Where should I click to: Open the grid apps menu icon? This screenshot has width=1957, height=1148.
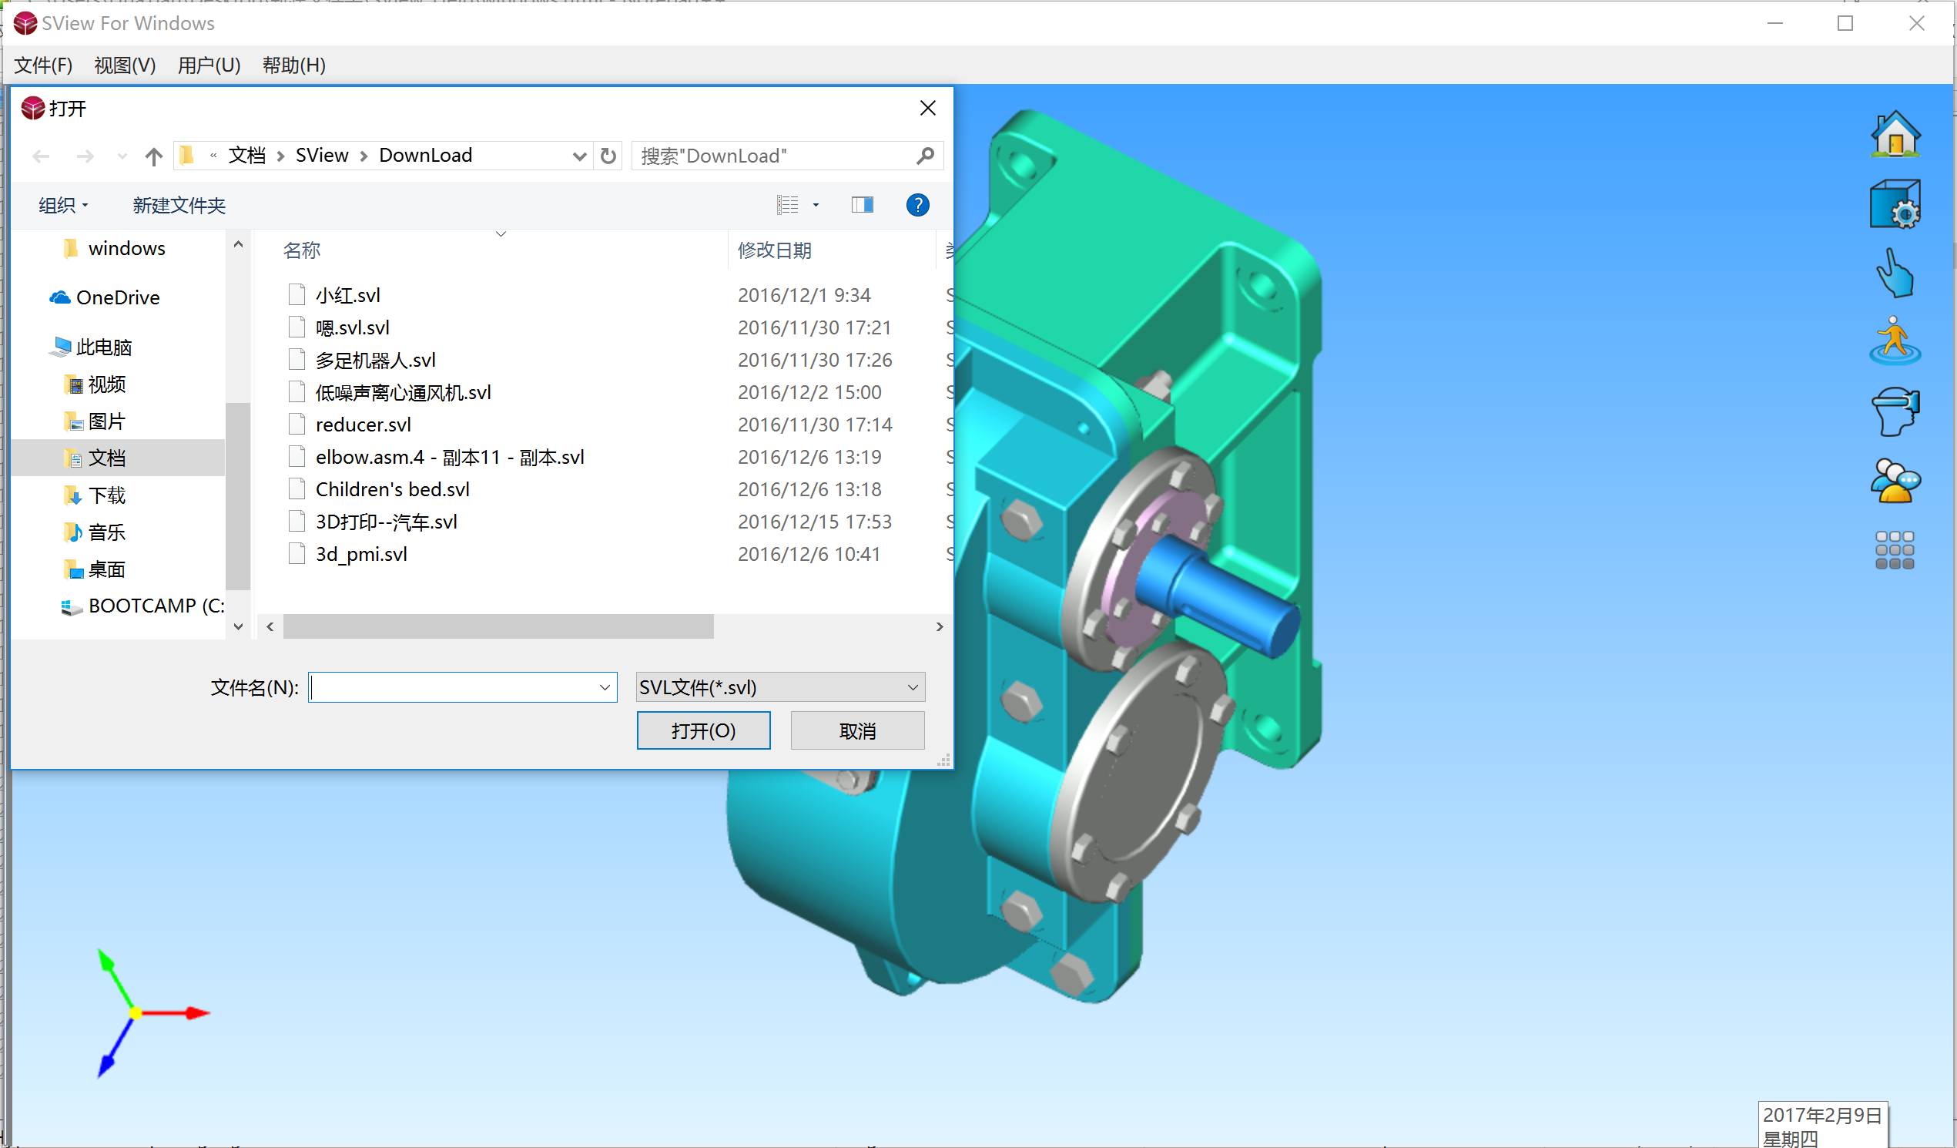point(1895,550)
